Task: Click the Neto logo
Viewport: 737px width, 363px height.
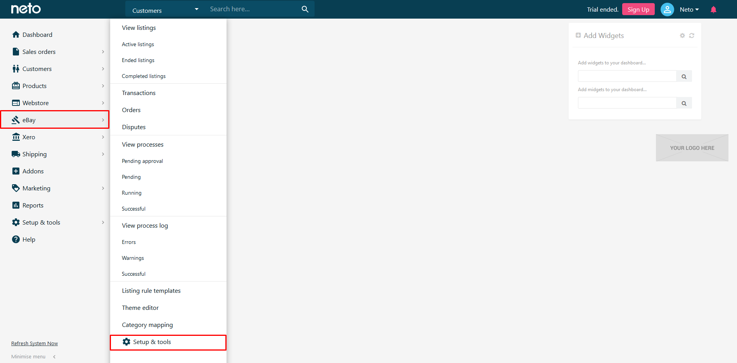Action: (x=26, y=9)
